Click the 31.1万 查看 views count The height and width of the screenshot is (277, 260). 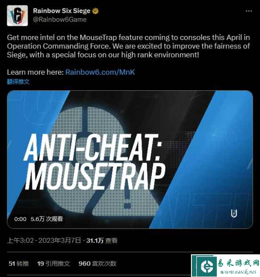tap(102, 241)
